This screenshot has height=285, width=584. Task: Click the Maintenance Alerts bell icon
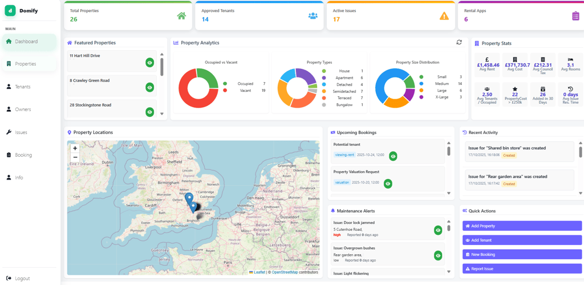(333, 210)
